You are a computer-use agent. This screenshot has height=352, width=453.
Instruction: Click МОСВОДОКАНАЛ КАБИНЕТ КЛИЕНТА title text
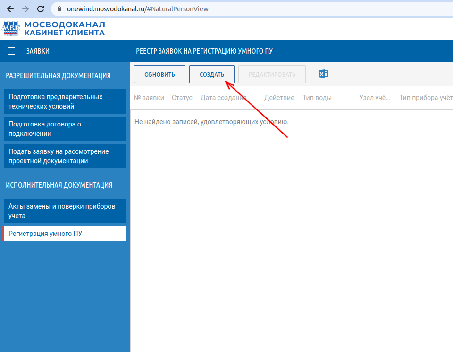pos(65,29)
